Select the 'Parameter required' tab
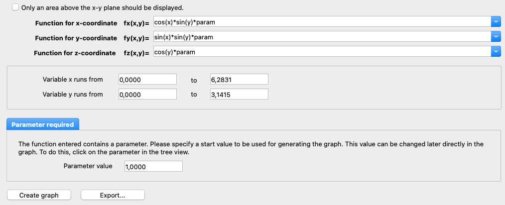 point(42,124)
